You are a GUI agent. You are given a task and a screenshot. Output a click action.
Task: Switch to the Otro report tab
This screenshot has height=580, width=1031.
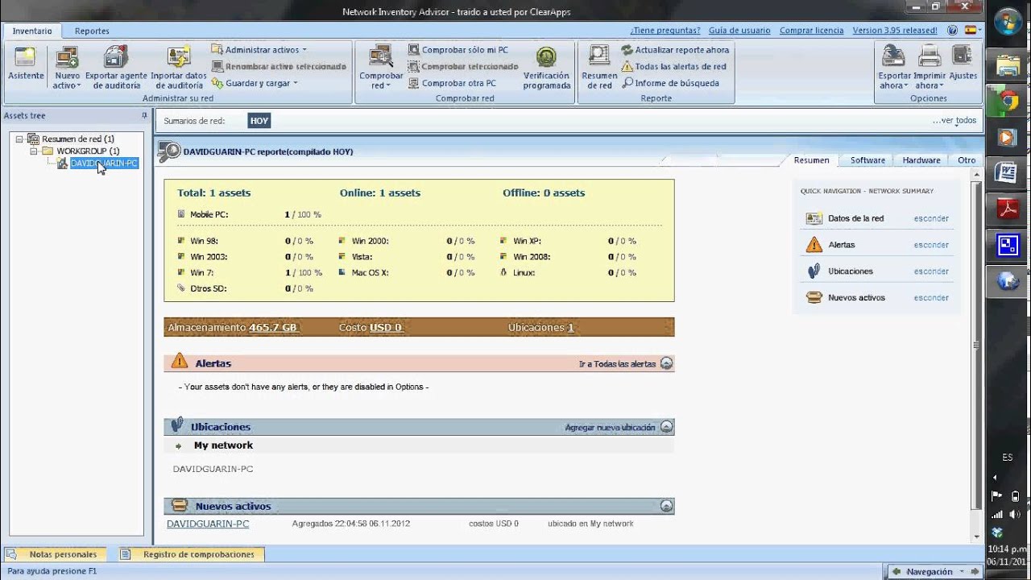tap(967, 160)
